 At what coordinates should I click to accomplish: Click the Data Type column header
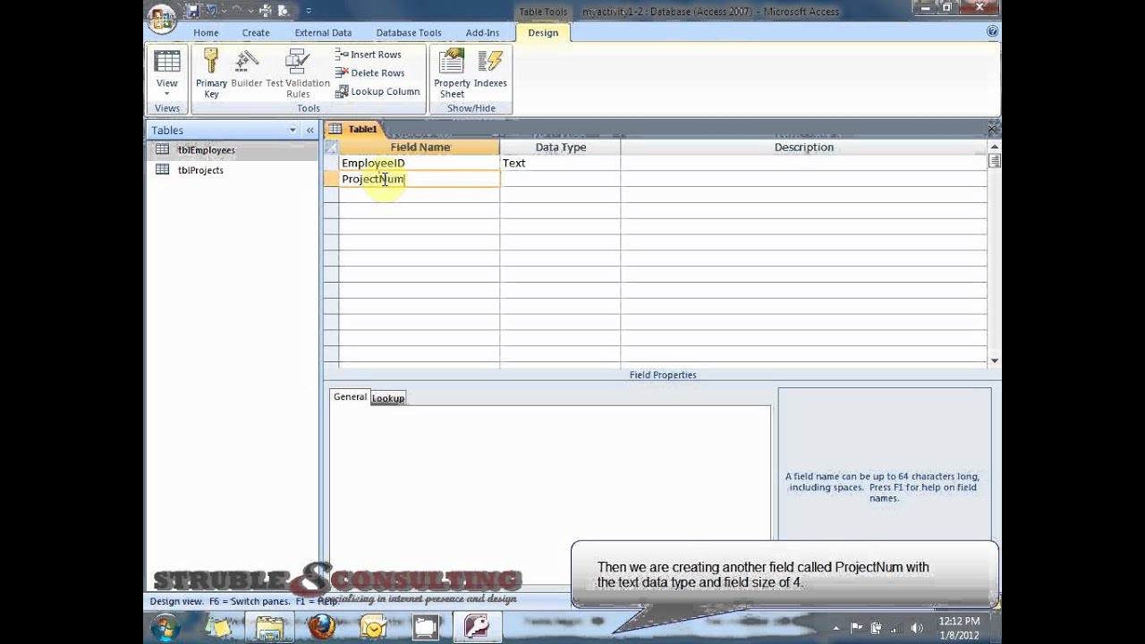pyautogui.click(x=560, y=147)
